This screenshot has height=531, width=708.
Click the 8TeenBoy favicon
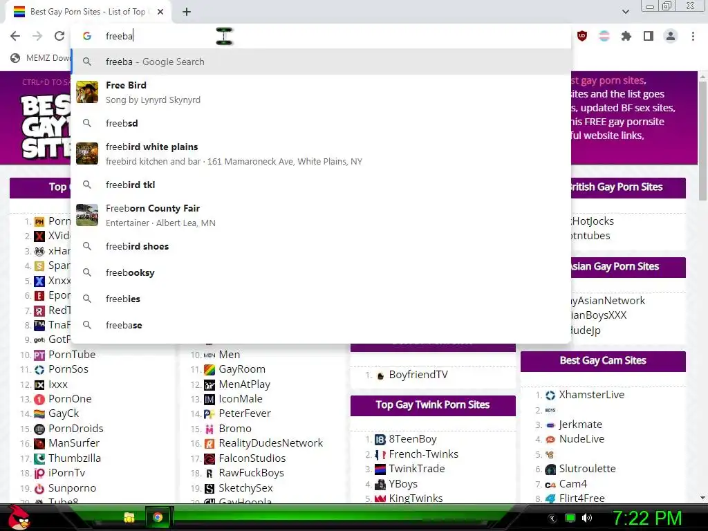tap(381, 440)
